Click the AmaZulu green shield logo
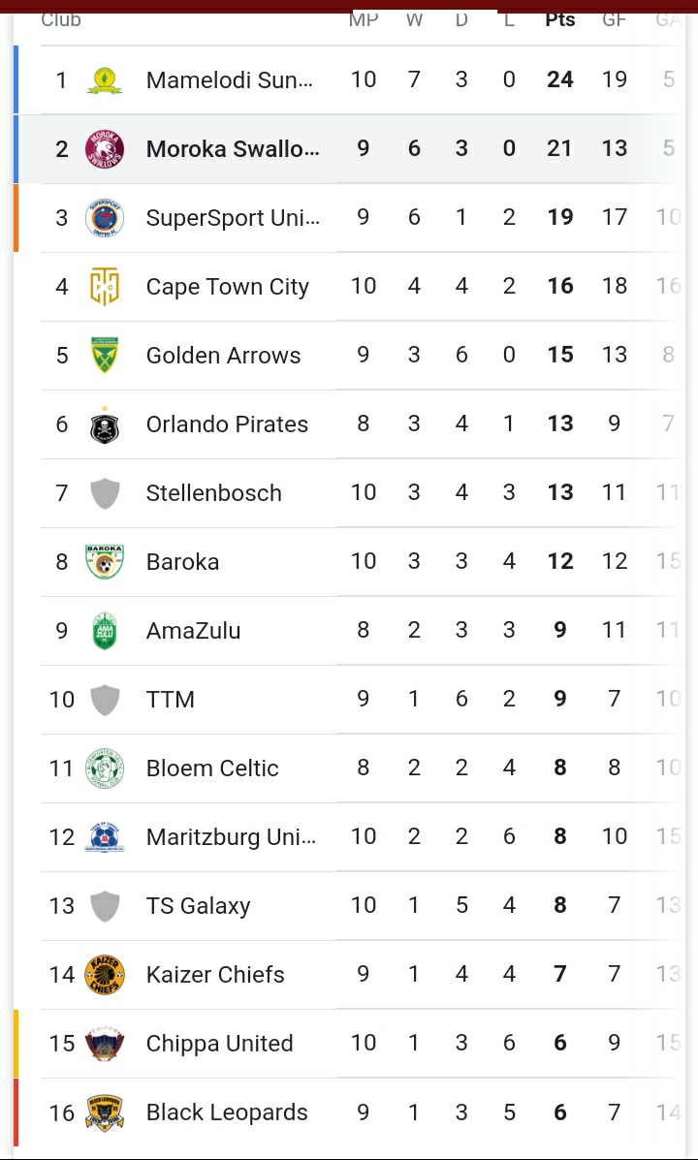The height and width of the screenshot is (1160, 698). [x=105, y=630]
